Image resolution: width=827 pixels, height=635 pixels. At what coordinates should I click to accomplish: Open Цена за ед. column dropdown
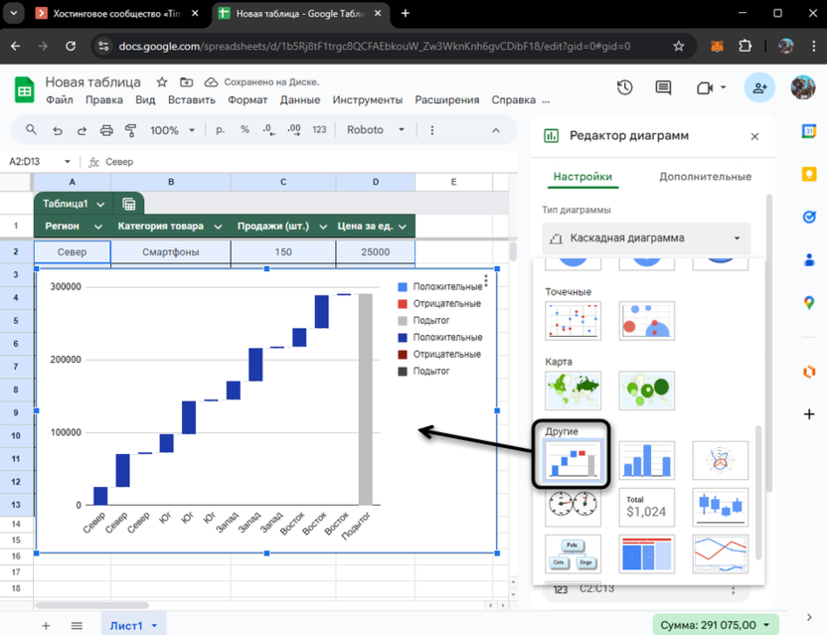(x=403, y=227)
